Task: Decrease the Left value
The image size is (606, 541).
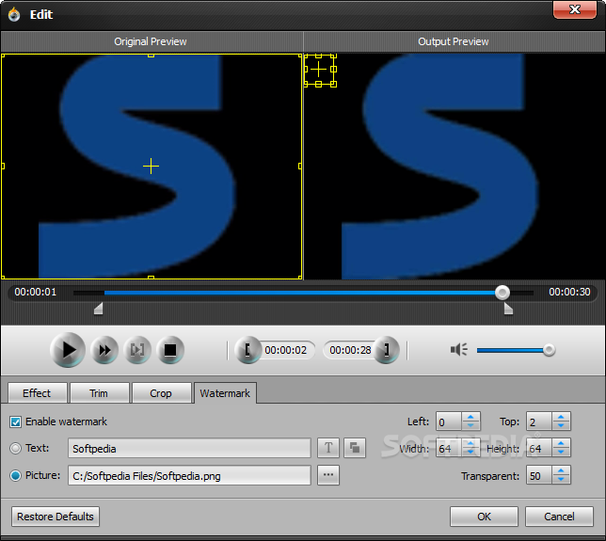Action: coord(470,425)
